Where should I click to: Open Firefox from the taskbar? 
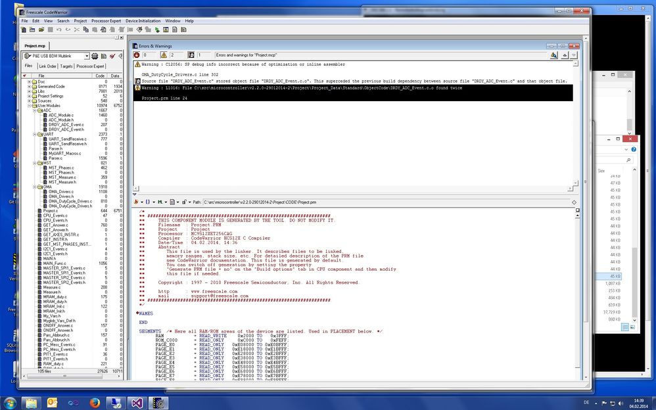[95, 403]
